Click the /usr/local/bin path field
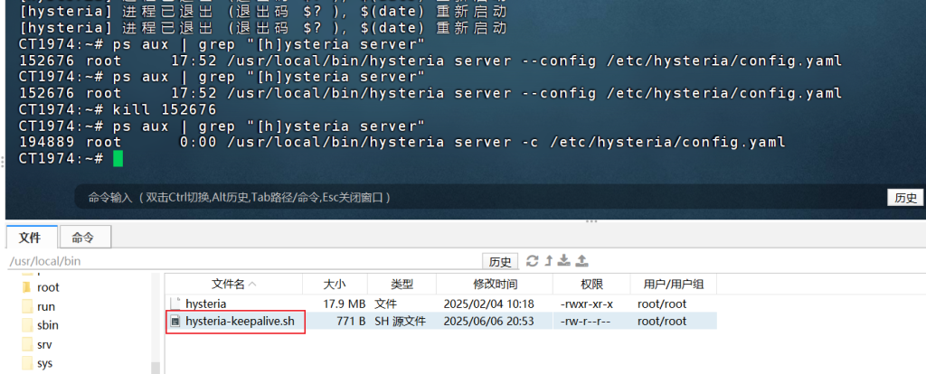This screenshot has height=374, width=926. [x=226, y=261]
